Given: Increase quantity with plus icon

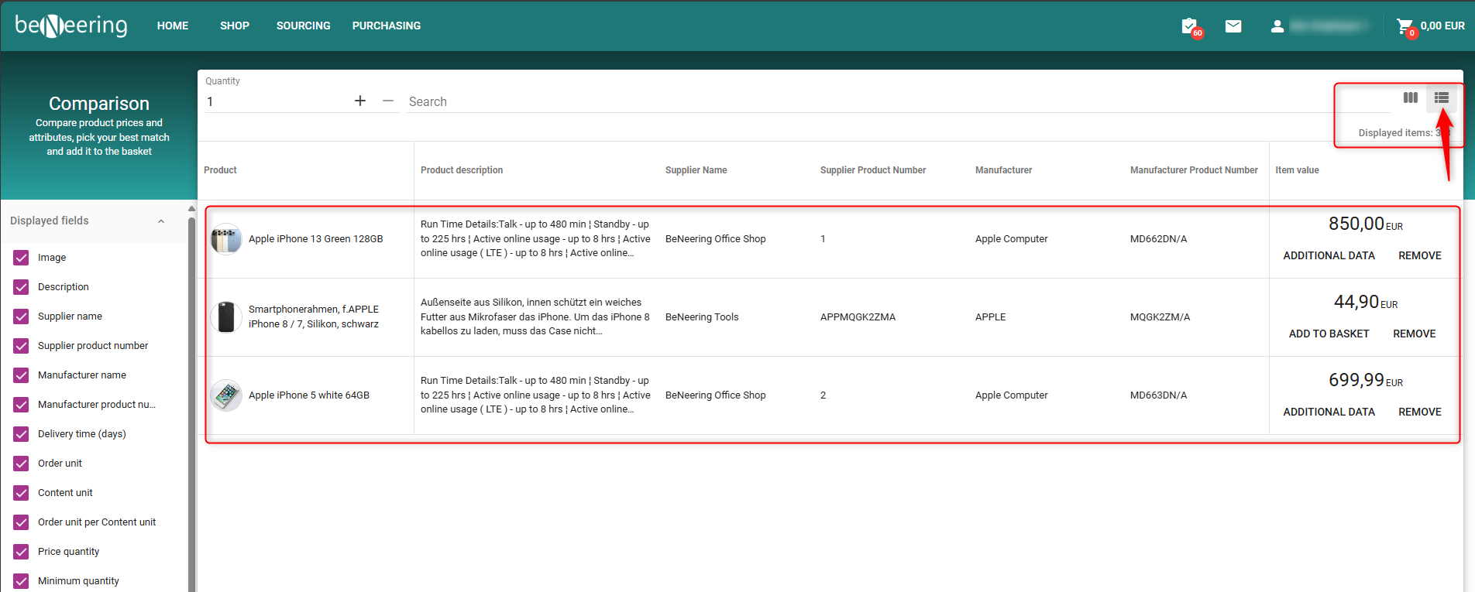Looking at the screenshot, I should [360, 101].
